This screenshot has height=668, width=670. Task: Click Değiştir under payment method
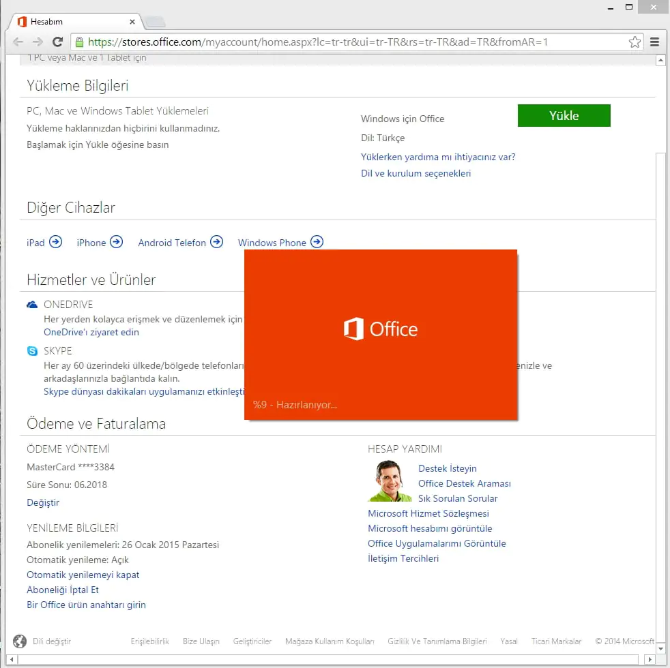pos(43,502)
